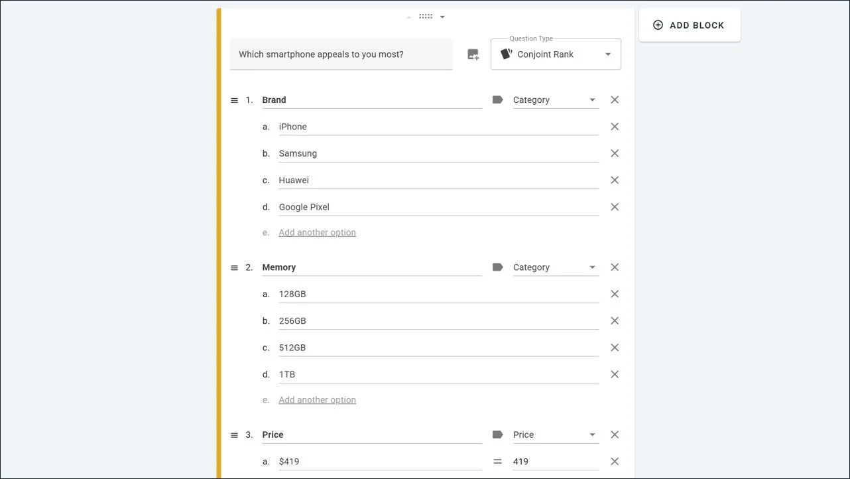Open the Question Type dropdown

(x=556, y=54)
